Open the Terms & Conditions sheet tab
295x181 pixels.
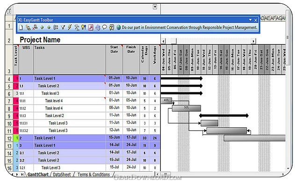(x=94, y=174)
